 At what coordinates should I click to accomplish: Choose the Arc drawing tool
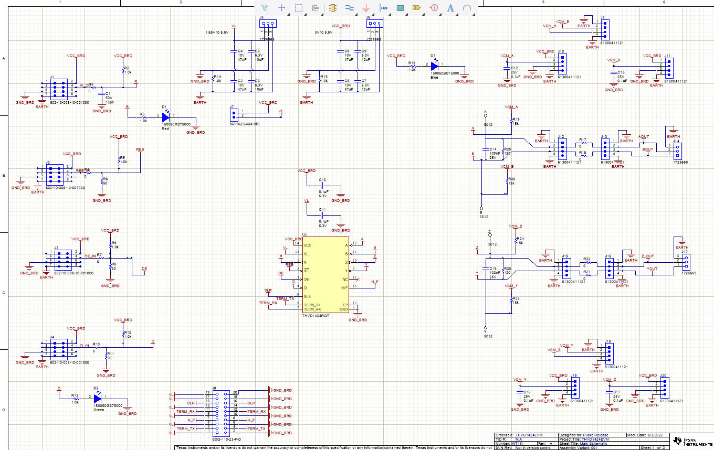point(467,8)
